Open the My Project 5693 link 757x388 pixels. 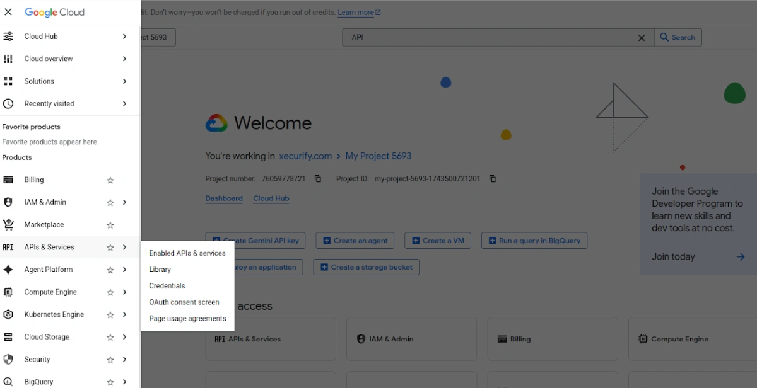pyautogui.click(x=378, y=156)
